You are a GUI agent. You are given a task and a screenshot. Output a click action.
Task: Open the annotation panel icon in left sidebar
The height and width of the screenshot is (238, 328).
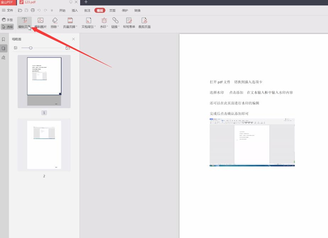coord(4,58)
